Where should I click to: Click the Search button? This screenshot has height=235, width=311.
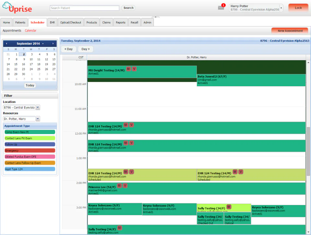point(128,8)
